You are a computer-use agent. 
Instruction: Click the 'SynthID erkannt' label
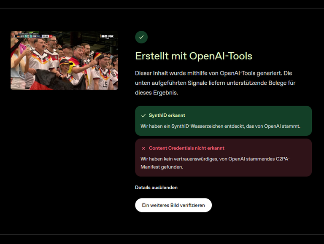click(167, 115)
